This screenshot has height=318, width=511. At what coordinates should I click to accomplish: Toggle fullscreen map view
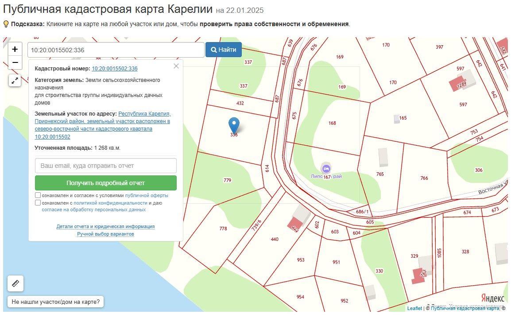(15, 81)
